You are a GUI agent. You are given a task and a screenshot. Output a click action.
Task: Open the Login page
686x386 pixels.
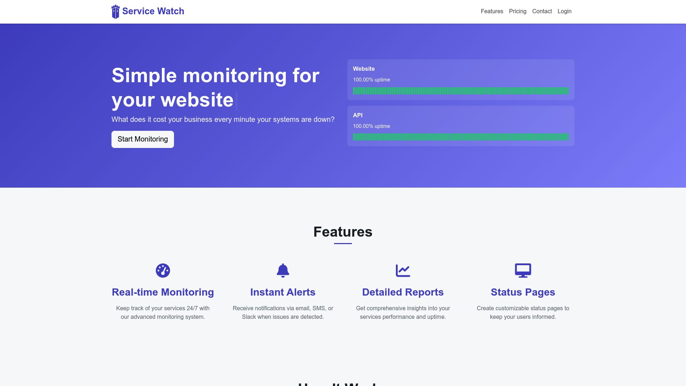pyautogui.click(x=564, y=11)
